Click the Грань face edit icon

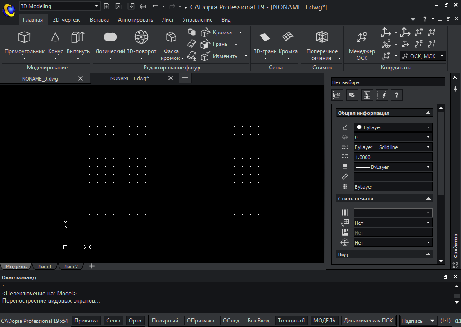[205, 44]
